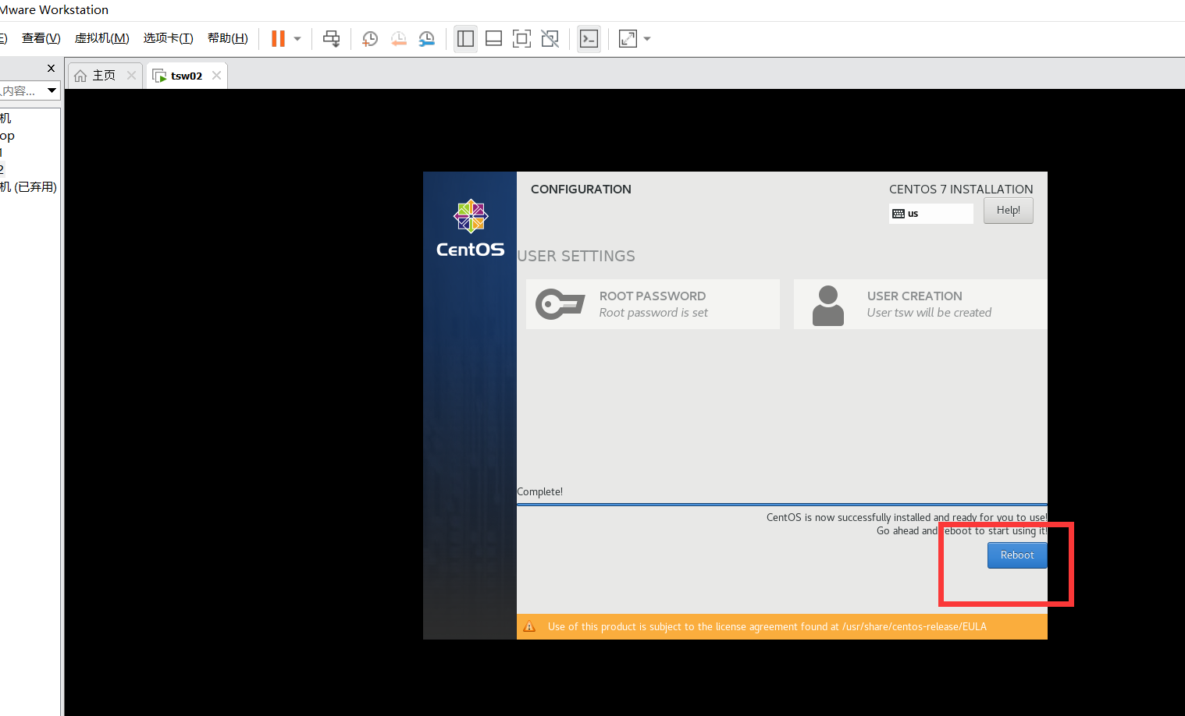Click the Reboot button

tap(1017, 555)
